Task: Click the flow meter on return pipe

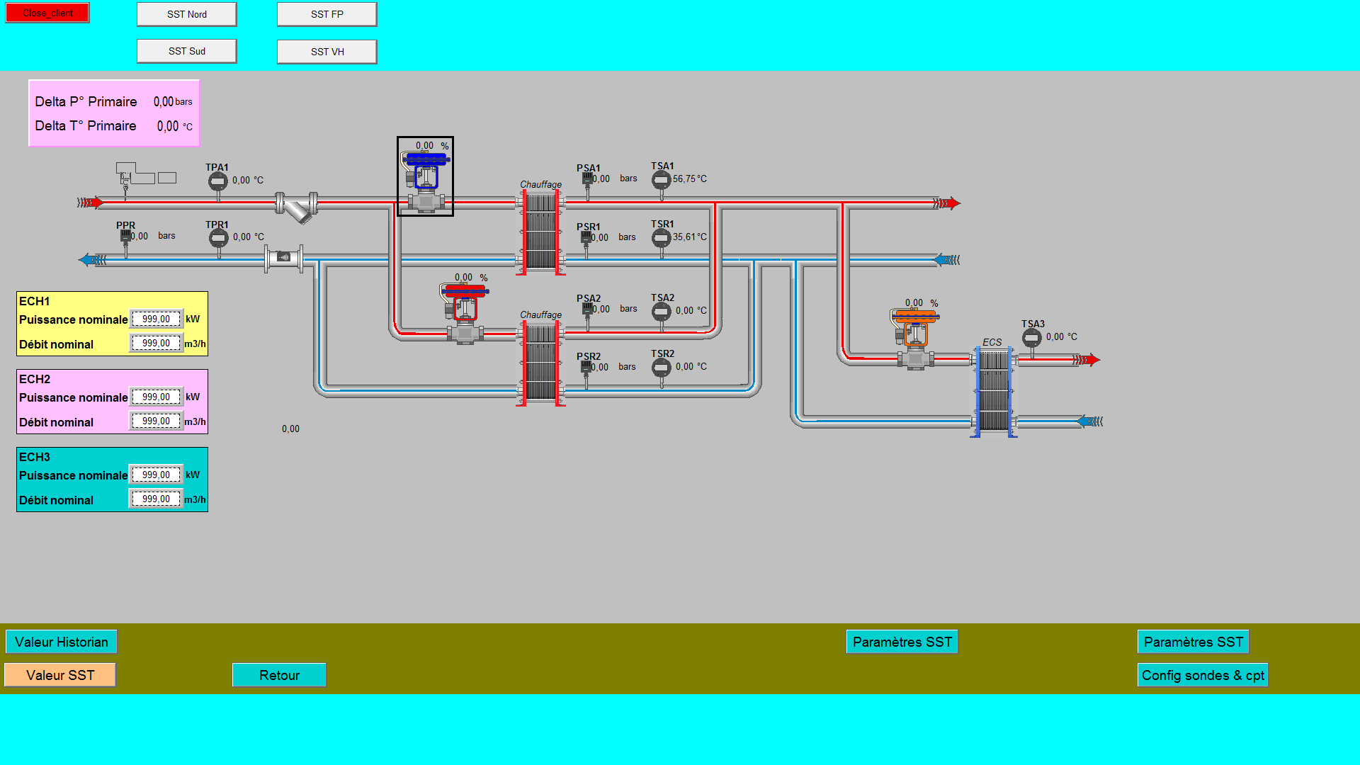Action: [x=283, y=257]
